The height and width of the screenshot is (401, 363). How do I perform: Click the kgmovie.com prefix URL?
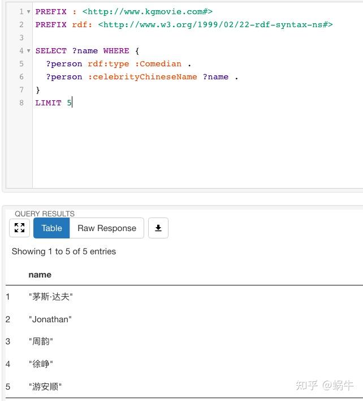pos(147,12)
